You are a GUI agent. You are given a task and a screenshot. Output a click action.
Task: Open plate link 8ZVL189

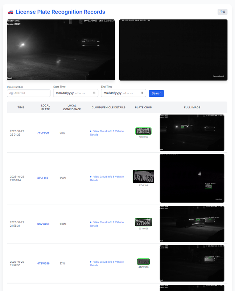[42, 178]
